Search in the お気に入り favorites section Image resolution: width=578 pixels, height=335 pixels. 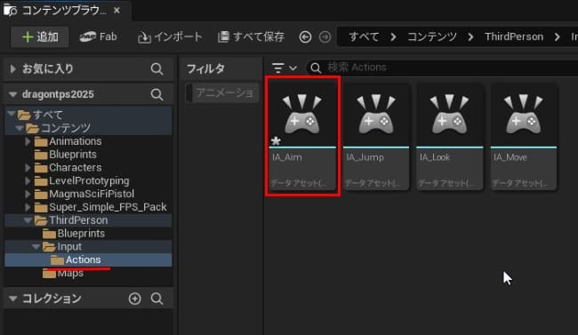[157, 68]
